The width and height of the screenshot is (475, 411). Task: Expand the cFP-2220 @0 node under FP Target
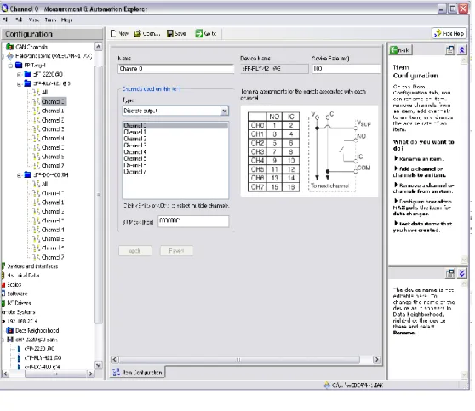click(19, 75)
